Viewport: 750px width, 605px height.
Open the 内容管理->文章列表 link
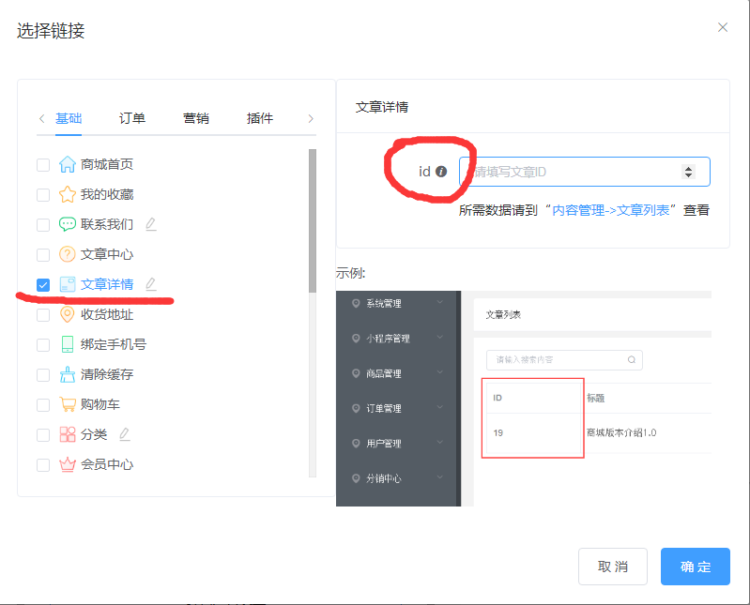pyautogui.click(x=611, y=210)
